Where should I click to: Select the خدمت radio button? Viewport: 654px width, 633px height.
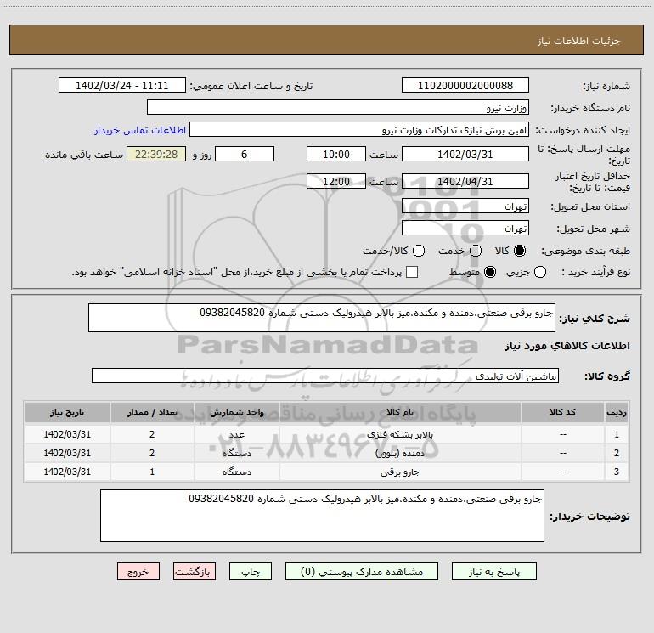point(476,251)
